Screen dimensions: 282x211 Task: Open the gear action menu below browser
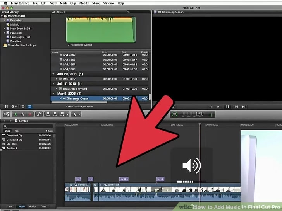(14, 107)
